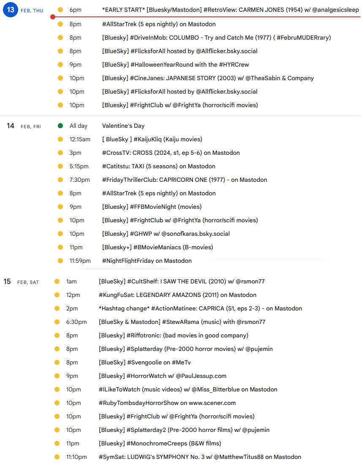Screen dimensions: 363x475
Task: Open the day view for Feb 14
Action: 11,126
